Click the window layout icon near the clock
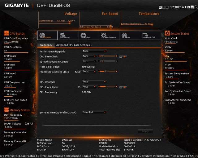This screenshot has height=158, width=198. pyautogui.click(x=167, y=7)
